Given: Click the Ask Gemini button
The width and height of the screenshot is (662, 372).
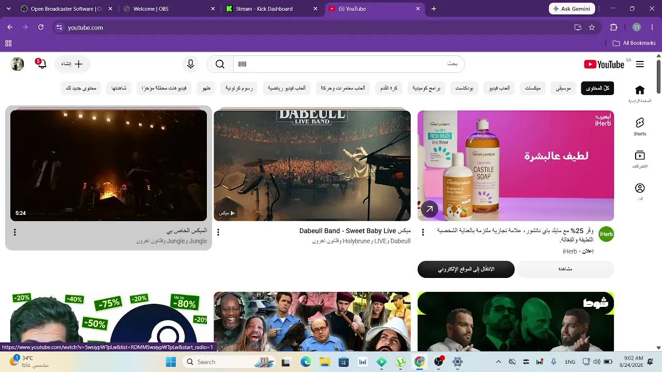Looking at the screenshot, I should pyautogui.click(x=571, y=9).
